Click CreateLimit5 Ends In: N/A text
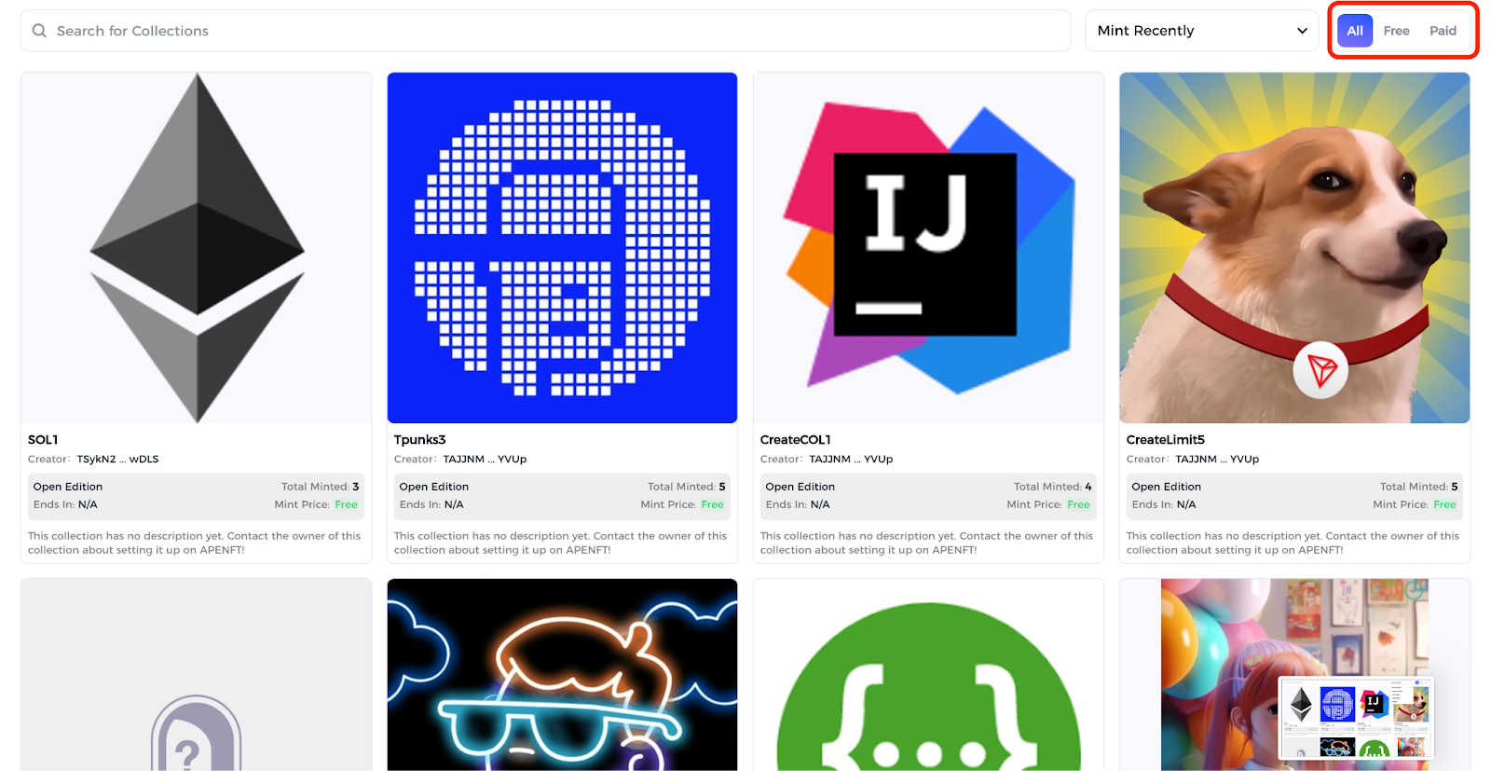 [x=1164, y=504]
